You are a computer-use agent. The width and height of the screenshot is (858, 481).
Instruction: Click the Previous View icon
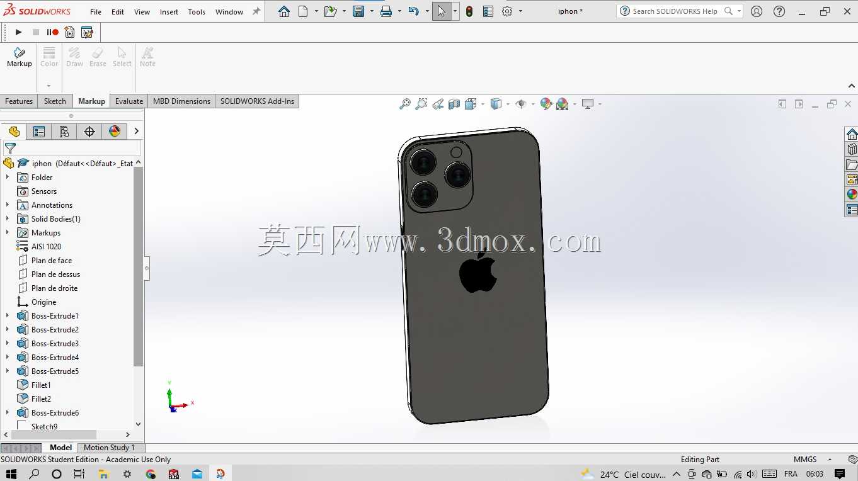tap(438, 104)
